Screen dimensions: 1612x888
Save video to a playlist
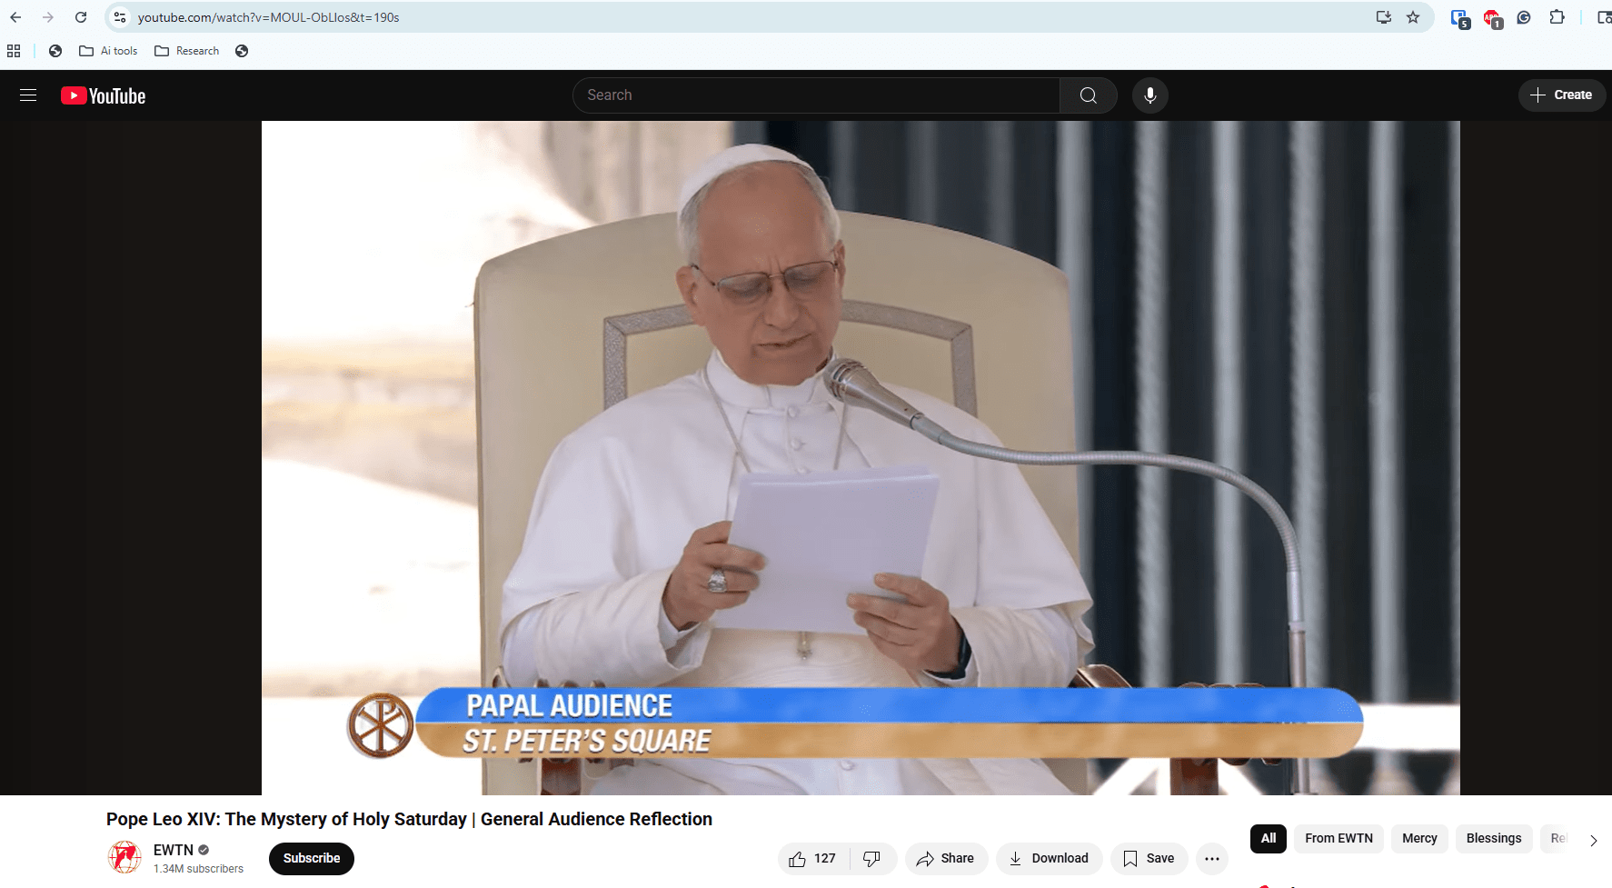1149,859
